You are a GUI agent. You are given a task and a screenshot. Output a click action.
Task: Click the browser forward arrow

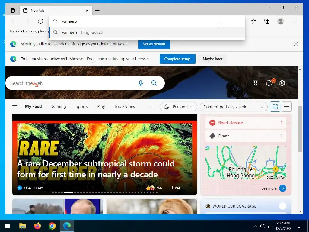pos(27,21)
